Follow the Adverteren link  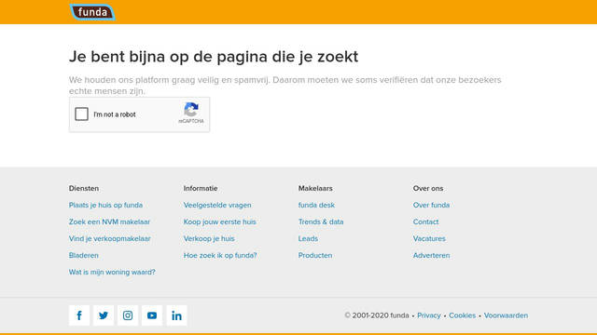tap(431, 255)
